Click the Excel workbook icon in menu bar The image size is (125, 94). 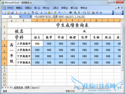tap(4, 8)
